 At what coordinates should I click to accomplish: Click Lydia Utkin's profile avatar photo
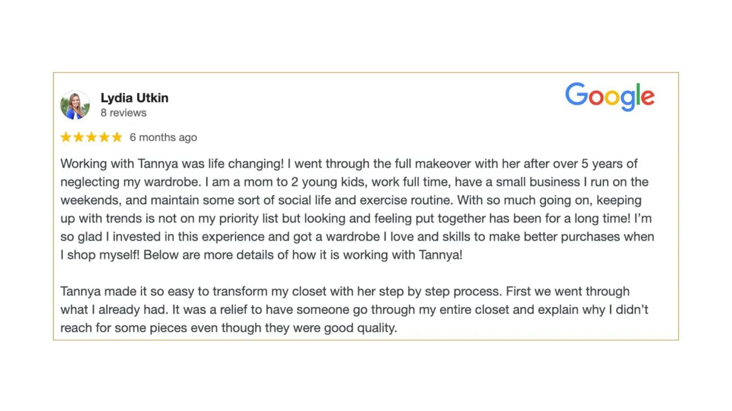click(75, 105)
